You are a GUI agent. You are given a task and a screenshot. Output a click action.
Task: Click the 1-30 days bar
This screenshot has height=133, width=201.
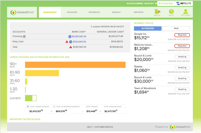(x=25, y=90)
